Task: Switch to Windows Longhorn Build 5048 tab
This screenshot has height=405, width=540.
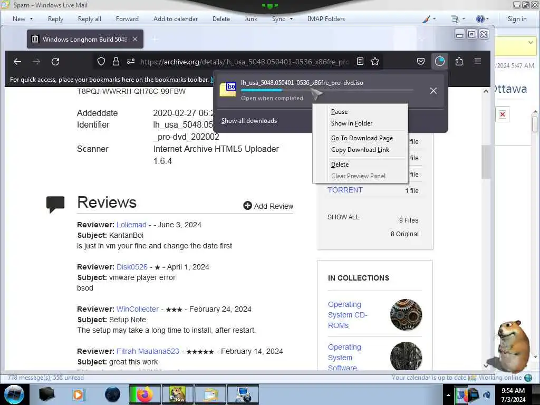Action: tap(85, 39)
